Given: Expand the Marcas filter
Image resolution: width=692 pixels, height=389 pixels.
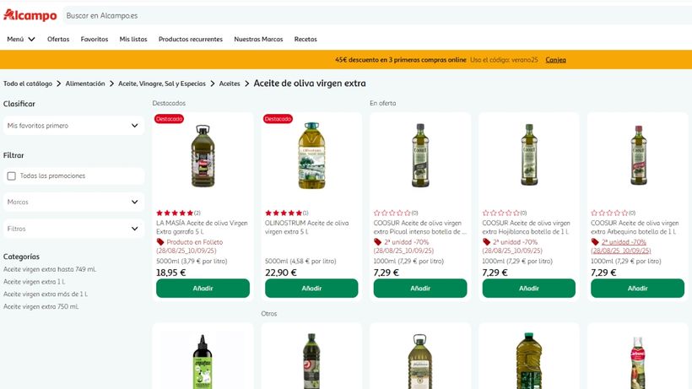Looking at the screenshot, I should coord(73,203).
